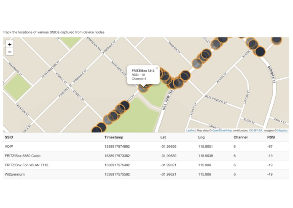Click the Lng column header

click(202, 137)
